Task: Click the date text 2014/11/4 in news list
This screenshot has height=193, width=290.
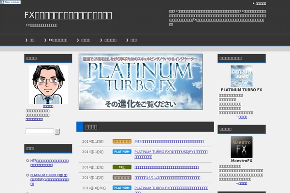Action: [93, 152]
